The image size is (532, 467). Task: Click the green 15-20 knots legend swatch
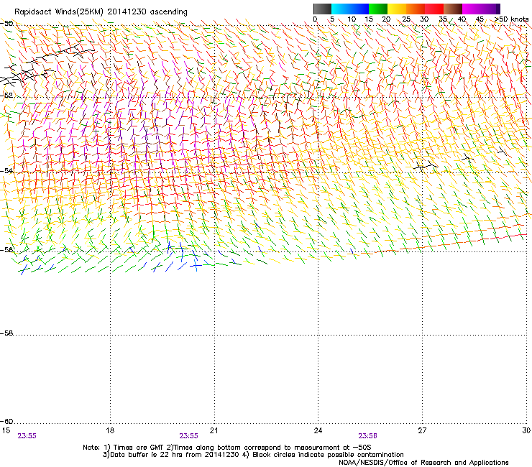378,9
